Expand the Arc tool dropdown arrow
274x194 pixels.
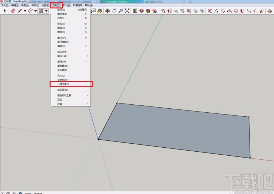tap(36, 11)
